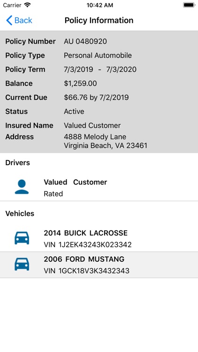198x352 pixels.
Task: Tap the Back chevron arrow icon
Action: 9,21
